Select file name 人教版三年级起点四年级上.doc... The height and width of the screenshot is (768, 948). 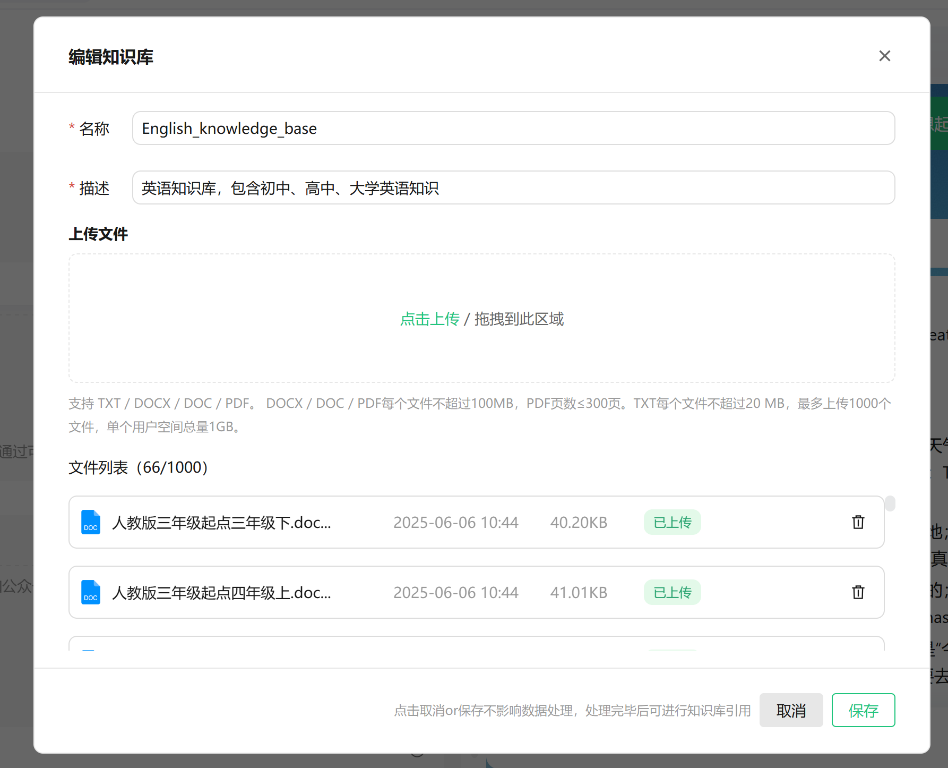tap(221, 593)
